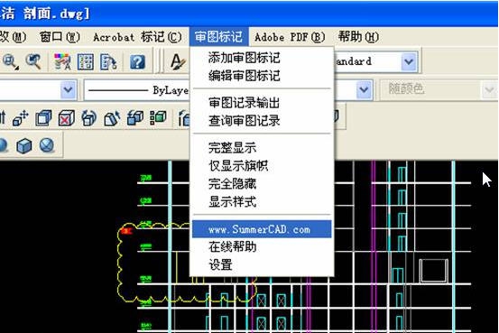Choose 编辑审图标记 menu entry
This screenshot has height=333, width=499.
[262, 76]
